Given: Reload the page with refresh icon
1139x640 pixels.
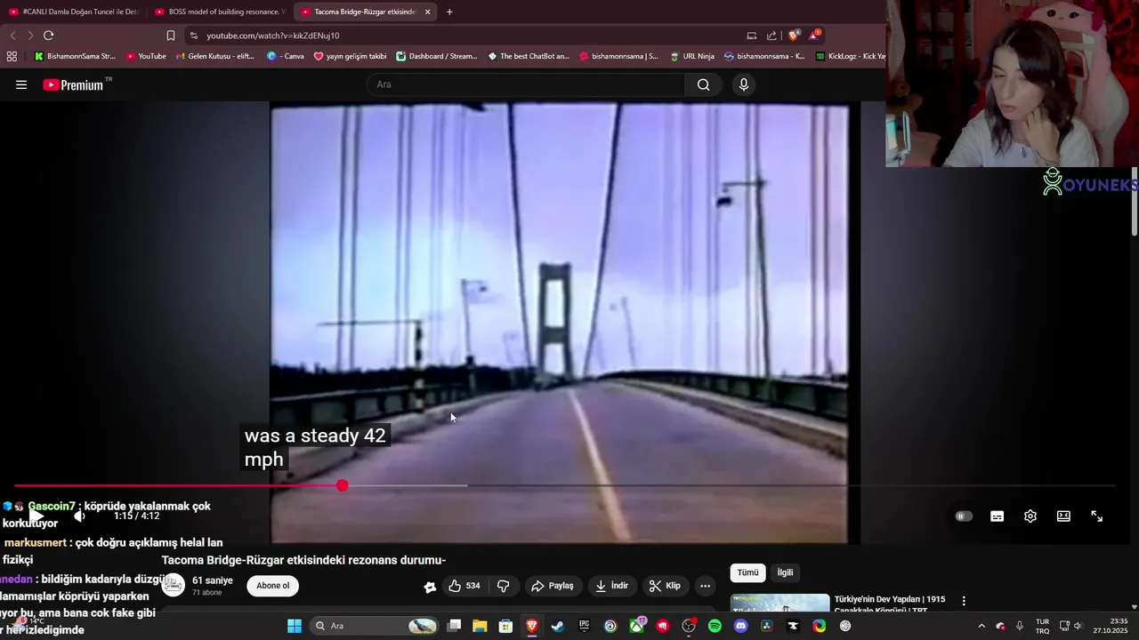Looking at the screenshot, I should tap(49, 36).
